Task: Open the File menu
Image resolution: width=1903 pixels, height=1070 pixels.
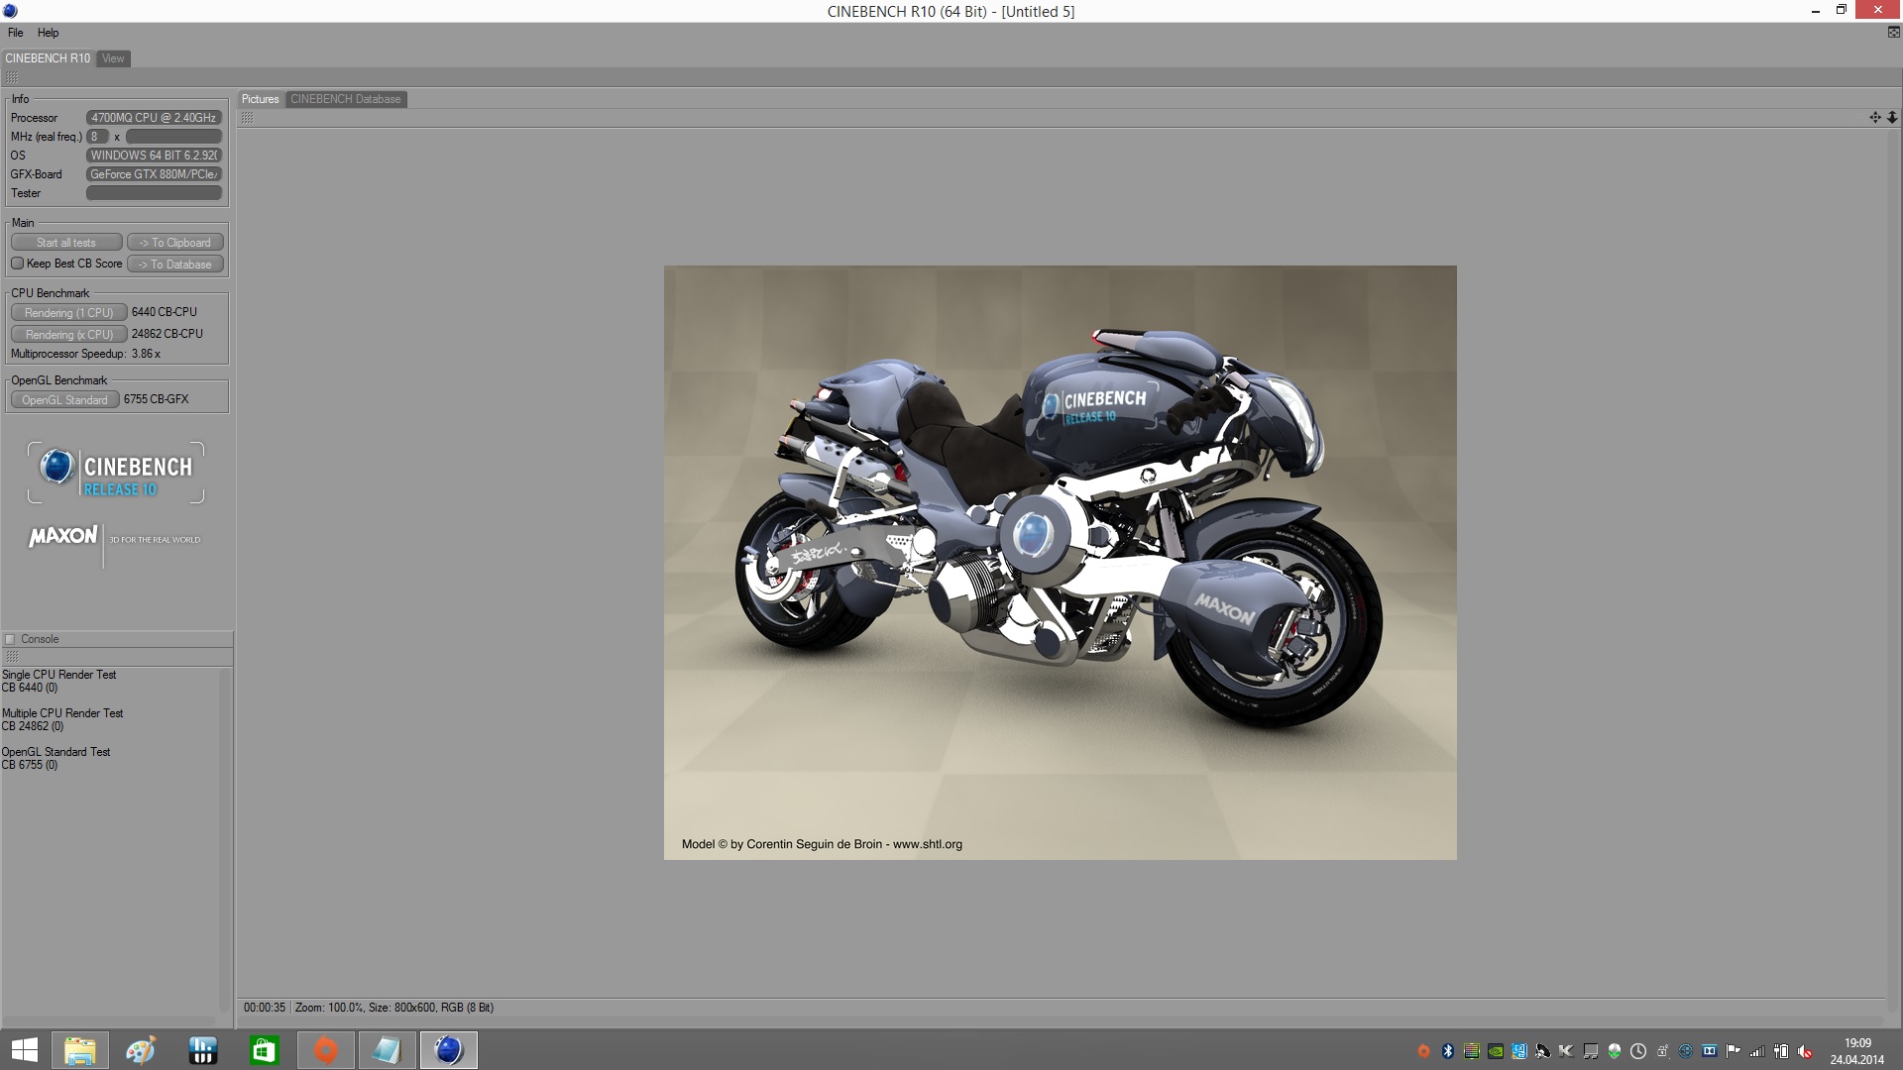Action: tap(16, 33)
